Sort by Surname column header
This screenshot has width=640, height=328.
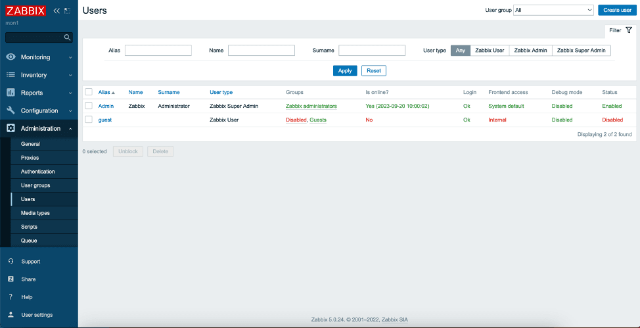(169, 92)
